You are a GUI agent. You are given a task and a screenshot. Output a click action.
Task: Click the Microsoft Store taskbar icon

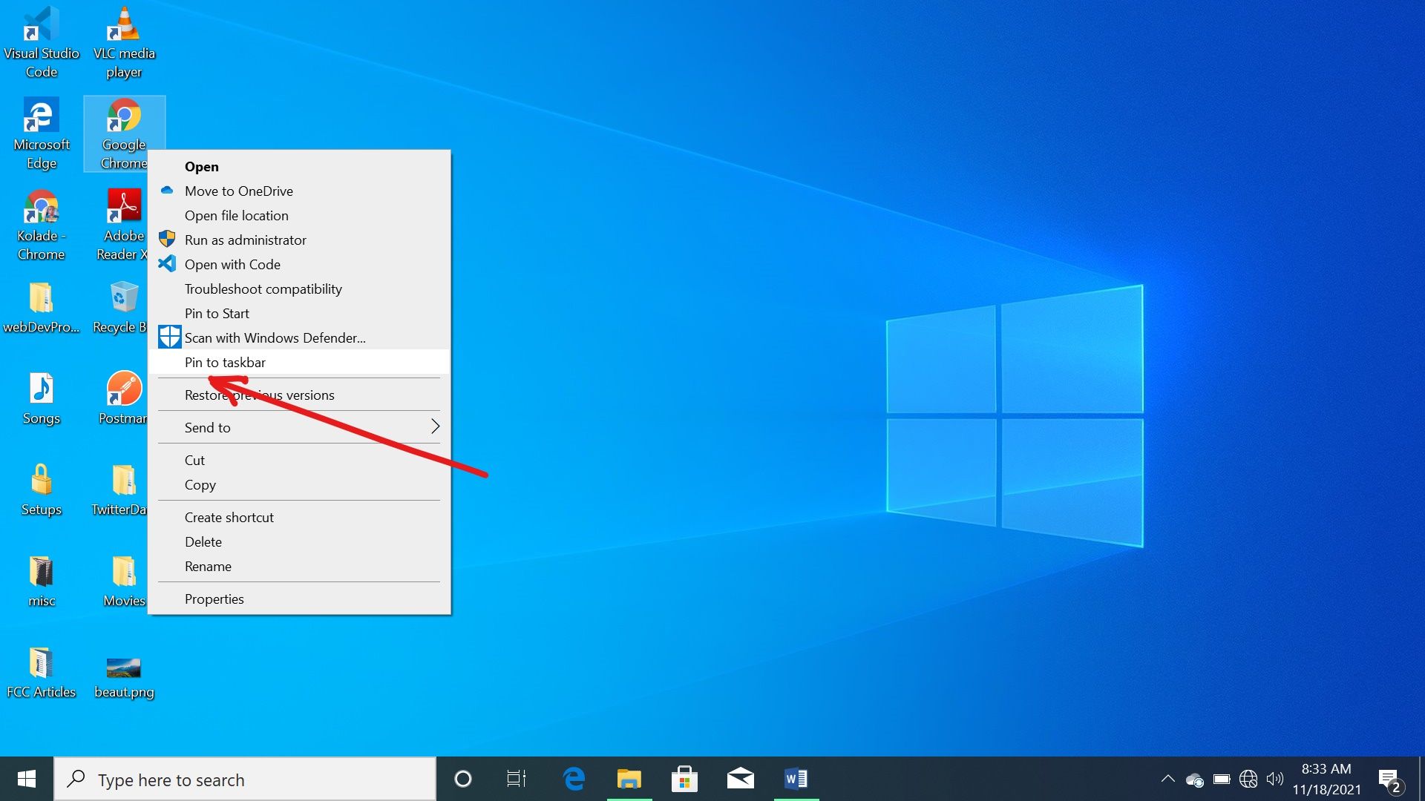point(685,779)
